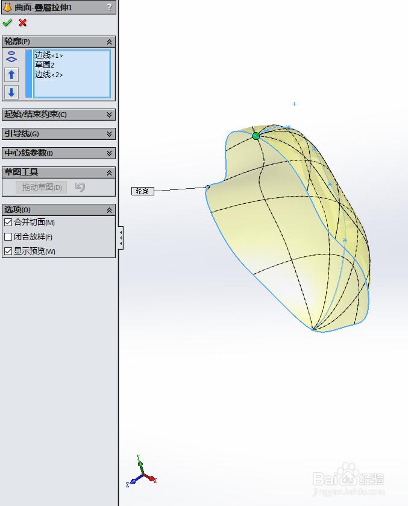408x506 pixels.
Task: Click the profile selection icon beside the list
Action: coord(11,57)
